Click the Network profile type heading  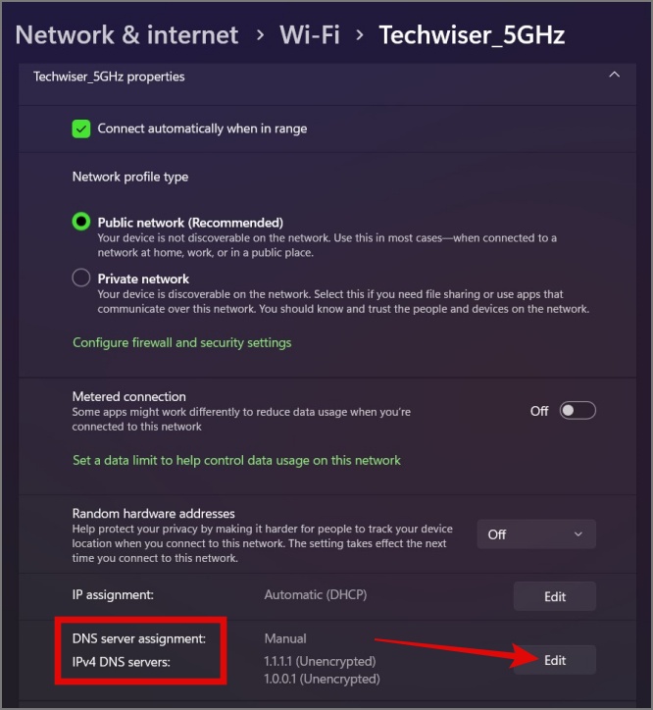pyautogui.click(x=130, y=177)
